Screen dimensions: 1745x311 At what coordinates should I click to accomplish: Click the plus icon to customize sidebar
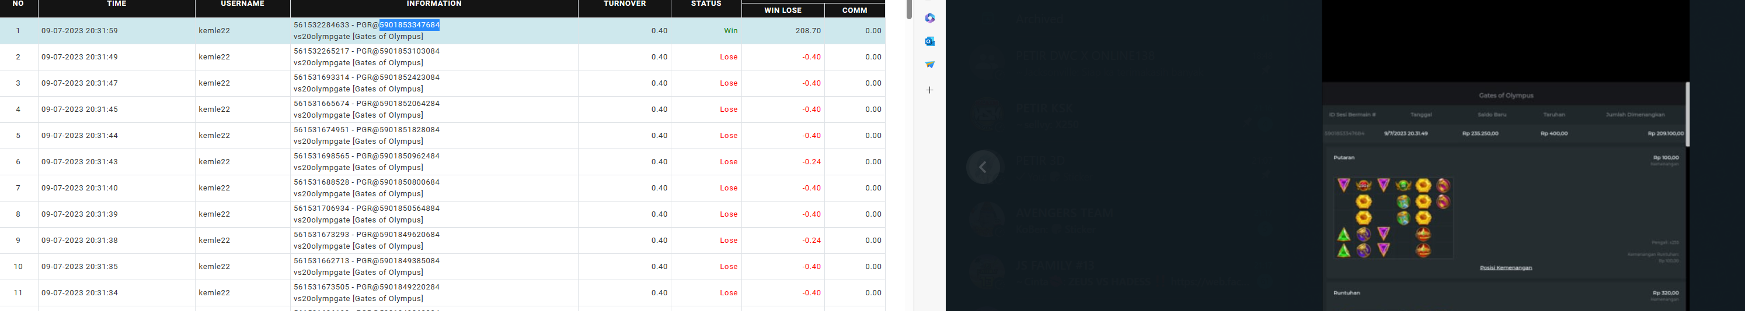929,90
